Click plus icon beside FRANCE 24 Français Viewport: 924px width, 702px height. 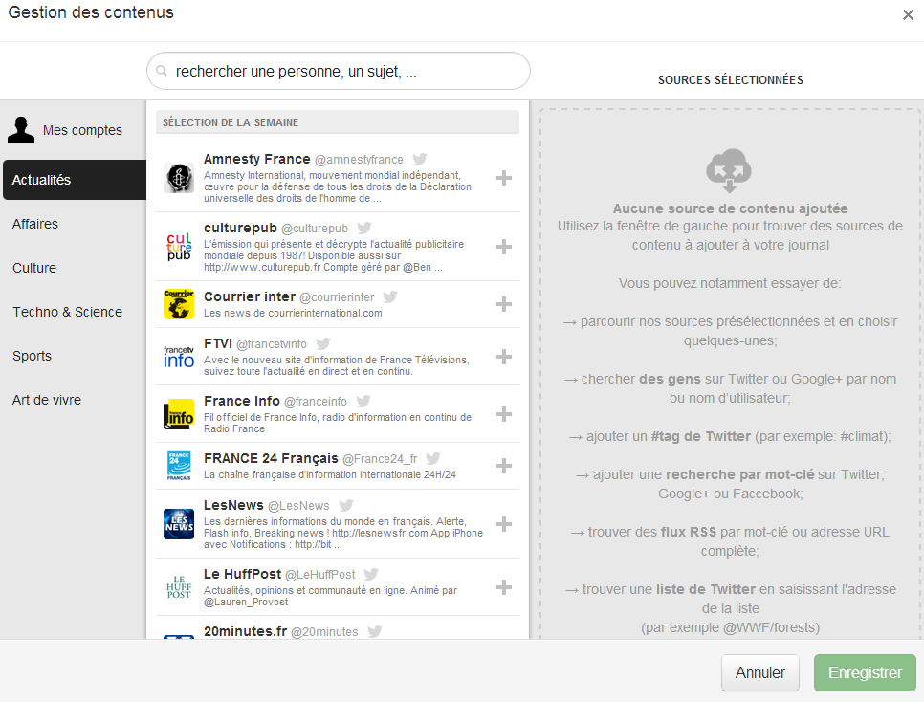click(x=504, y=466)
